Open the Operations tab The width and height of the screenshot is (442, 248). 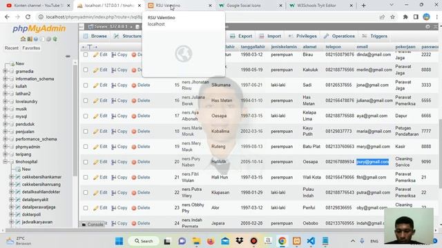tap(339, 36)
